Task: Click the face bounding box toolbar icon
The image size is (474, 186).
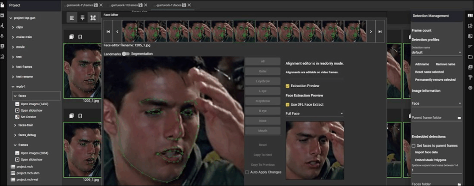Action: [x=93, y=18]
